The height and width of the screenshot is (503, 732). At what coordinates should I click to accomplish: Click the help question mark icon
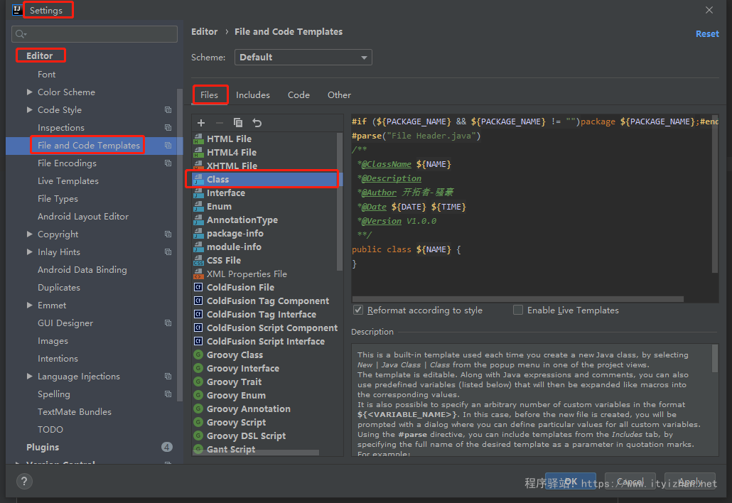(x=24, y=481)
